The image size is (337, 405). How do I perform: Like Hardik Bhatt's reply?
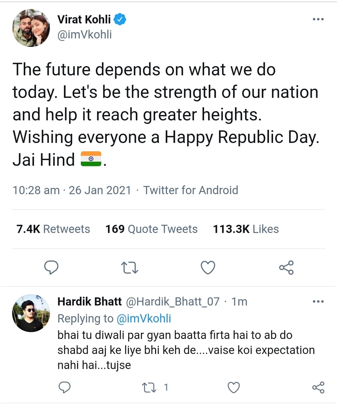[x=234, y=388]
